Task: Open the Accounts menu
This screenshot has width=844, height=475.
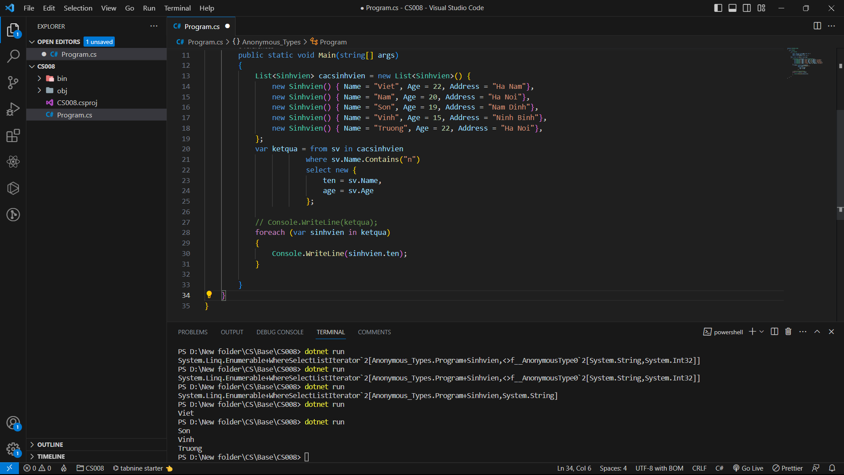Action: (x=13, y=423)
